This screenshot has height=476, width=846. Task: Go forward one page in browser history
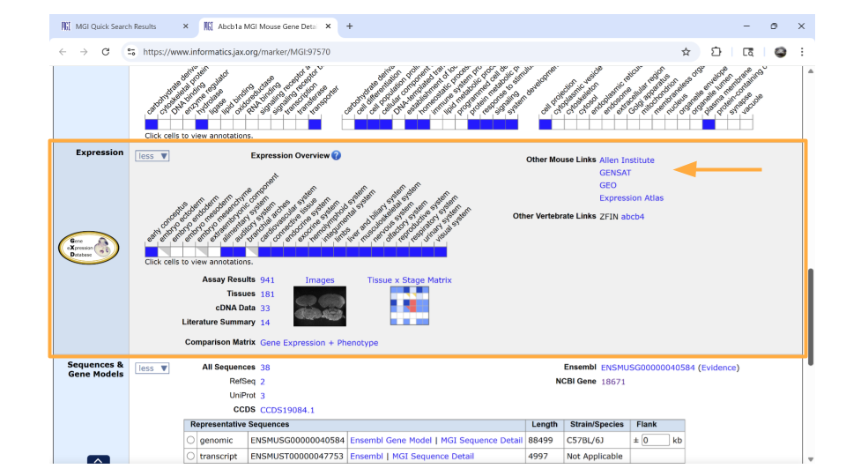point(84,52)
